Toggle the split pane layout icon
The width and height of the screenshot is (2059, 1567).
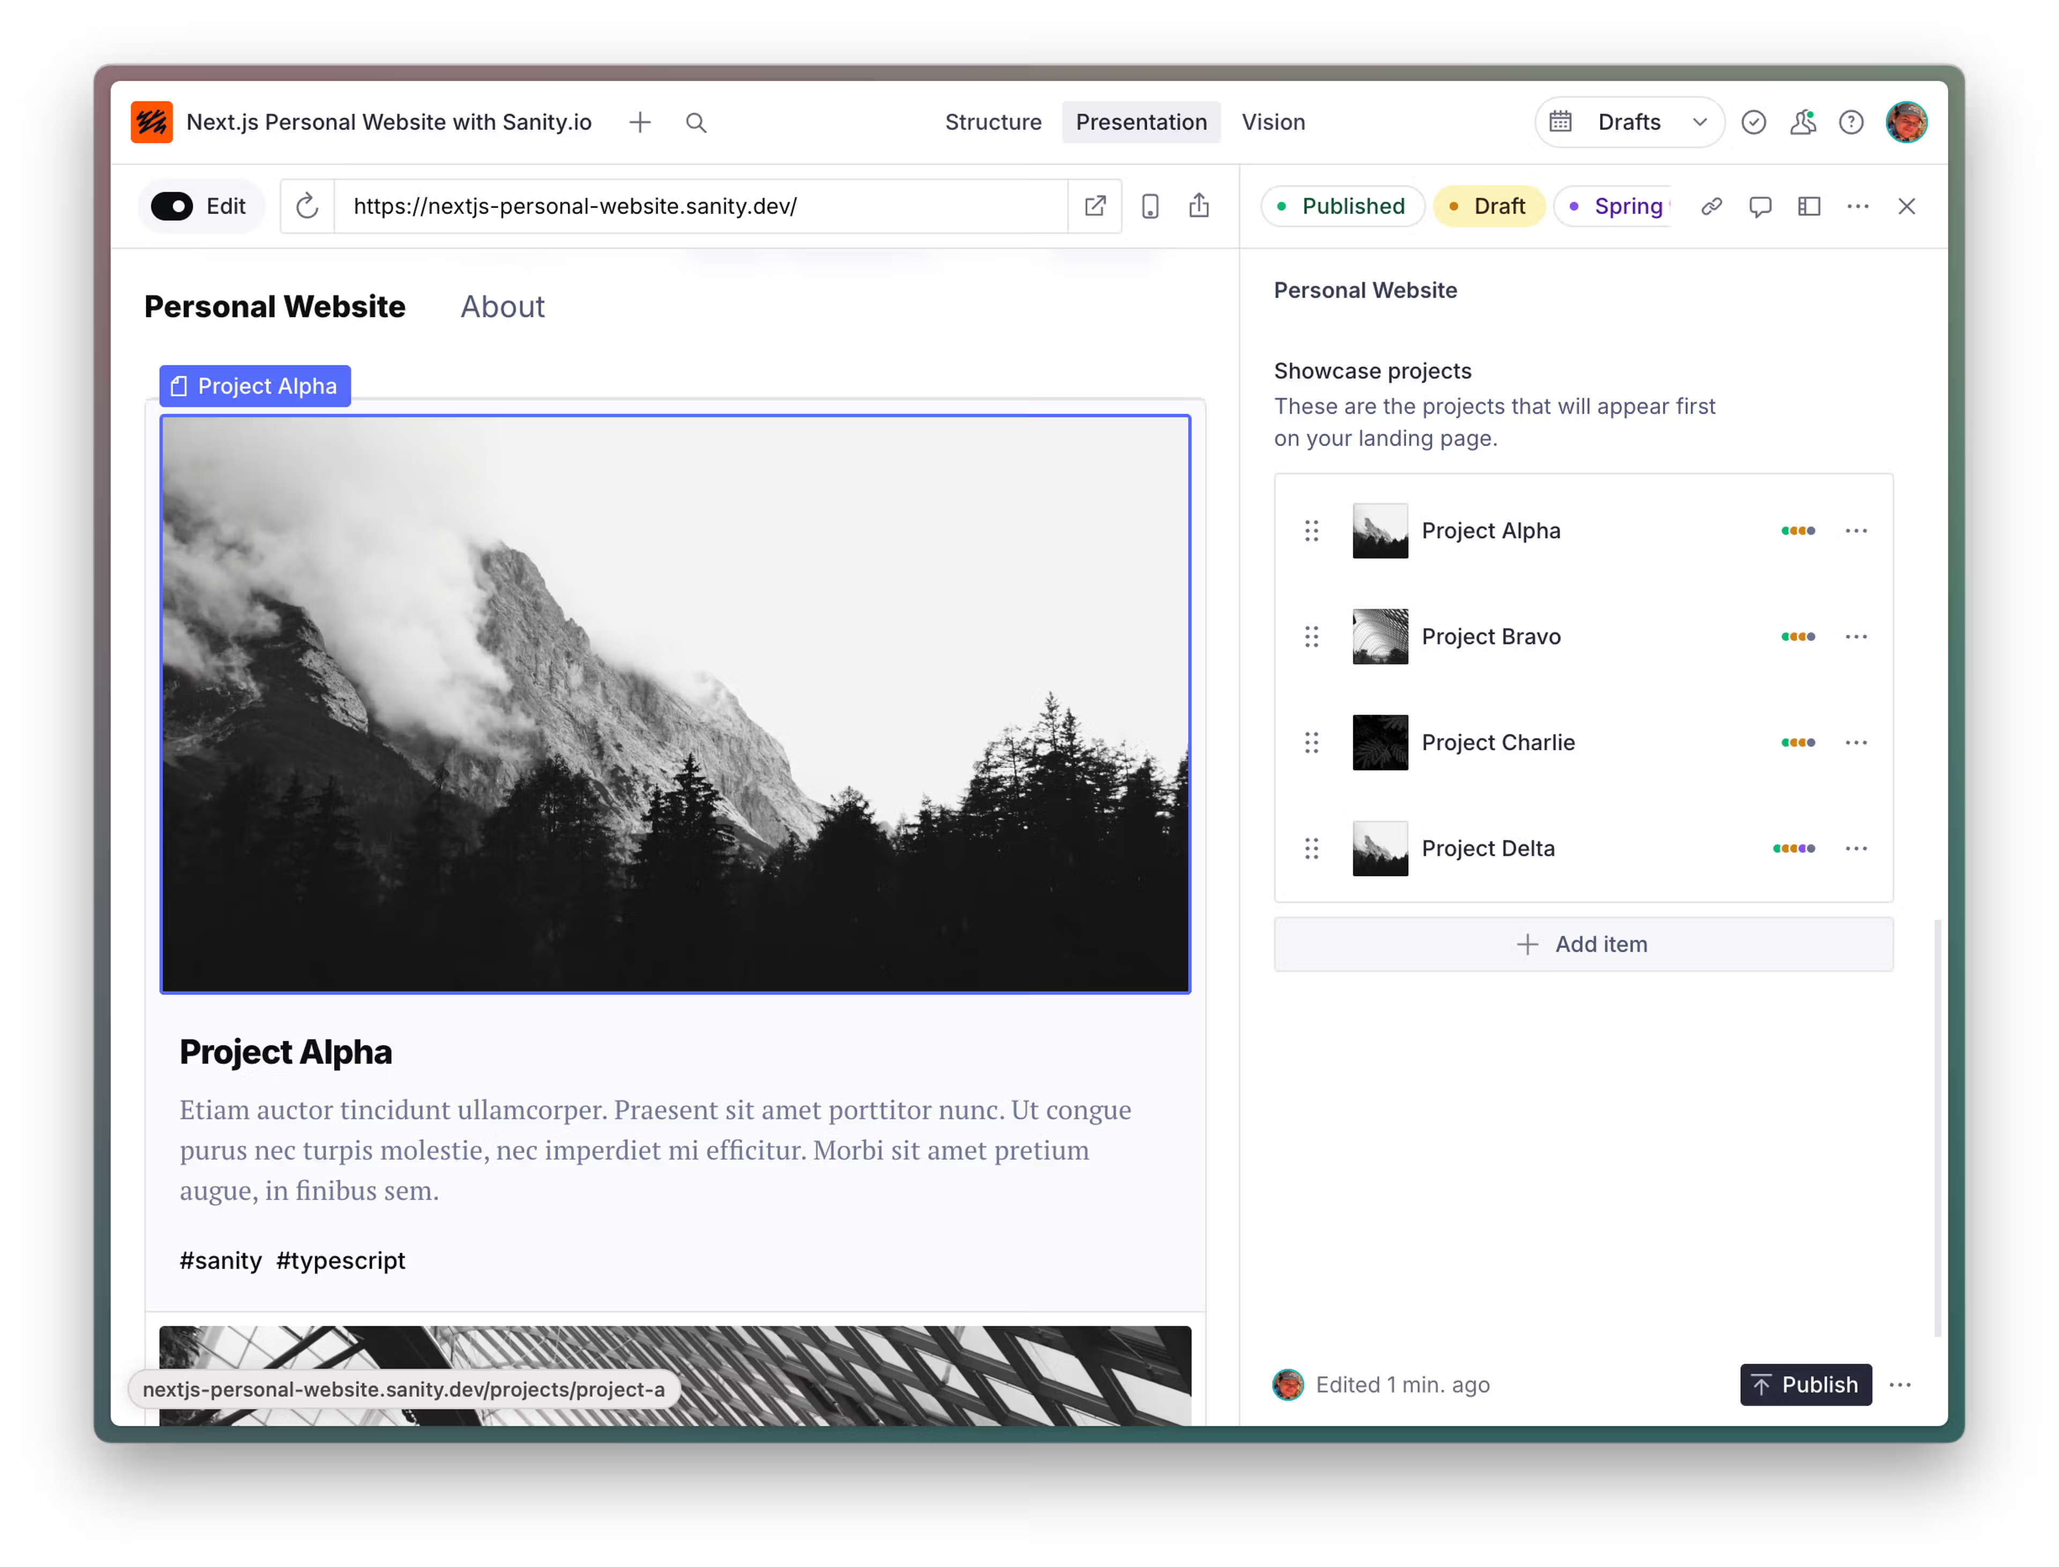pos(1809,206)
